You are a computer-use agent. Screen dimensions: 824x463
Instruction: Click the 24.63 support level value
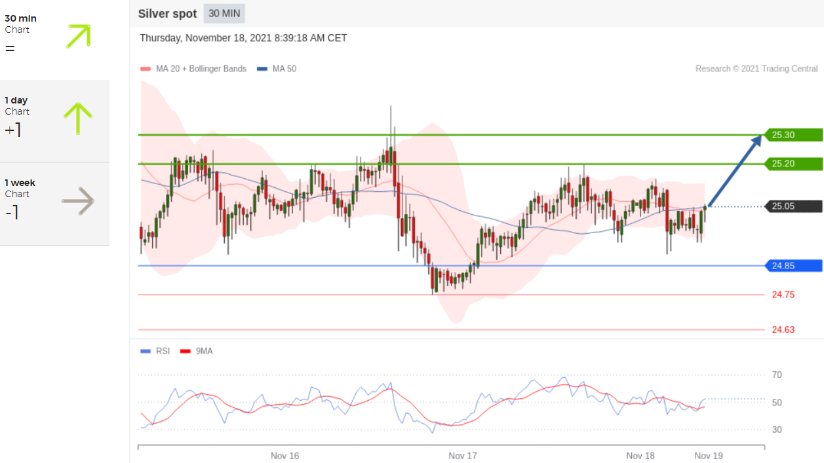pos(783,329)
